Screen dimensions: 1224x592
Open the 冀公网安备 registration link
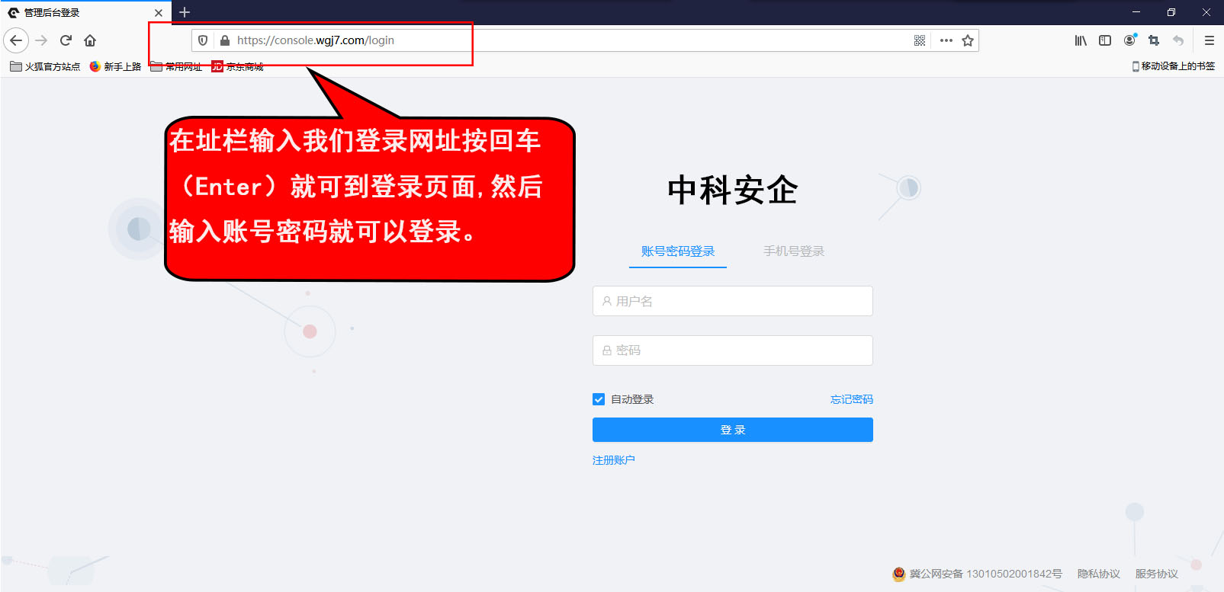point(977,574)
